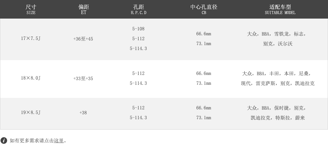Click the 中心孔直径 CB column header
The image size is (328, 155).
pos(204,9)
